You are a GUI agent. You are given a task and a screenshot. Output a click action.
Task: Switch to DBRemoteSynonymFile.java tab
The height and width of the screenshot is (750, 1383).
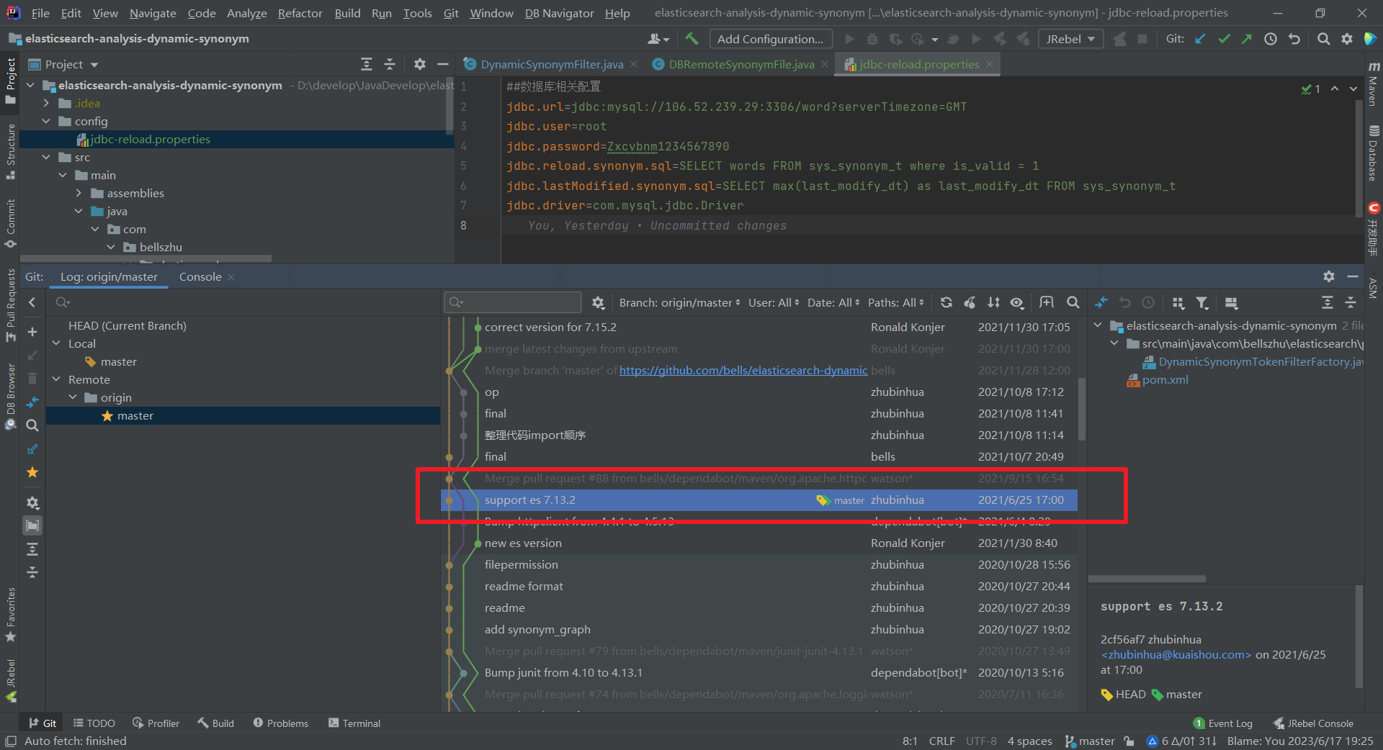click(x=741, y=64)
